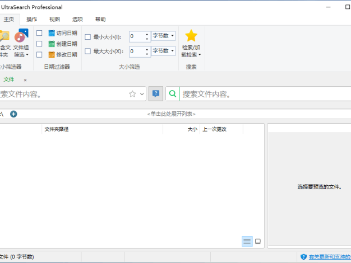This screenshot has width=351, height=263.
Task: Open the File group filter music icon
Action: (21, 35)
